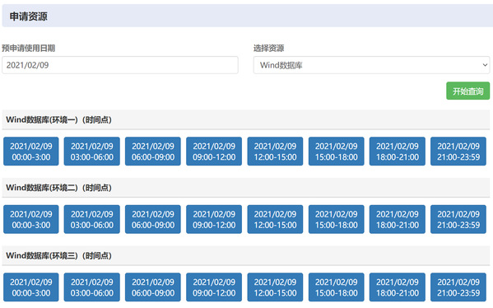Click the 选择资源 label
This screenshot has height=308, width=493.
point(269,48)
